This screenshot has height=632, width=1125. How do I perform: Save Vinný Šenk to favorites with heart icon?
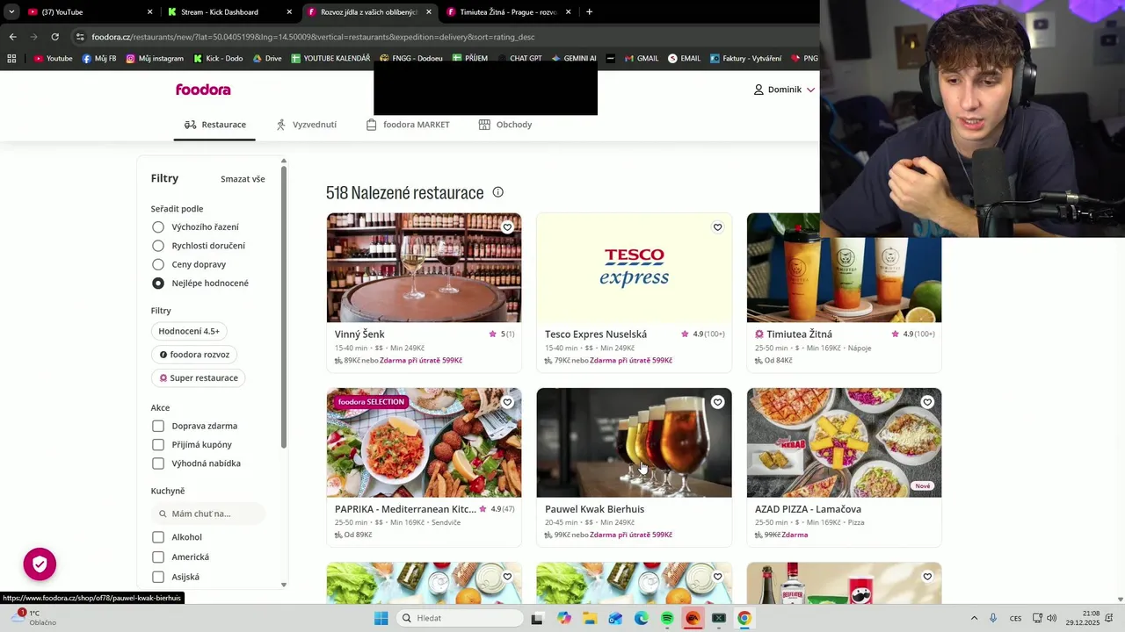507,227
